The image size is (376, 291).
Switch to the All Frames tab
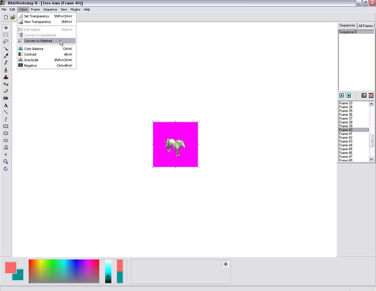[365, 26]
